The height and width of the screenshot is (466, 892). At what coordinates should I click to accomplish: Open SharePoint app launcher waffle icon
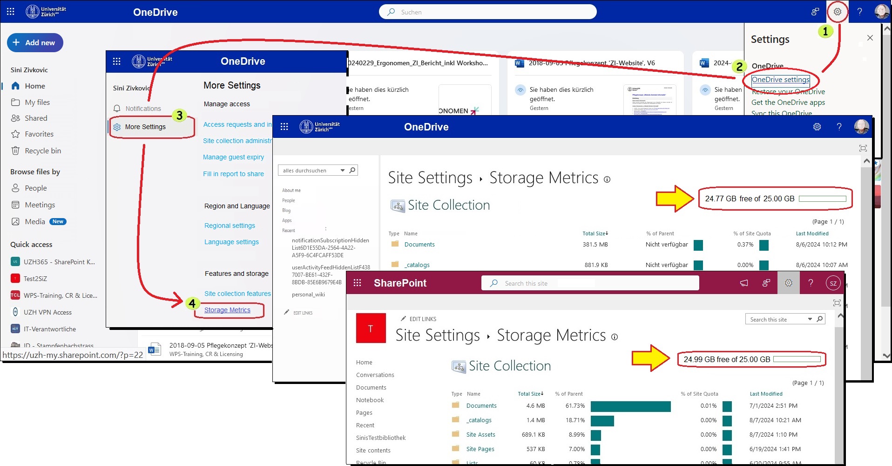click(x=357, y=283)
